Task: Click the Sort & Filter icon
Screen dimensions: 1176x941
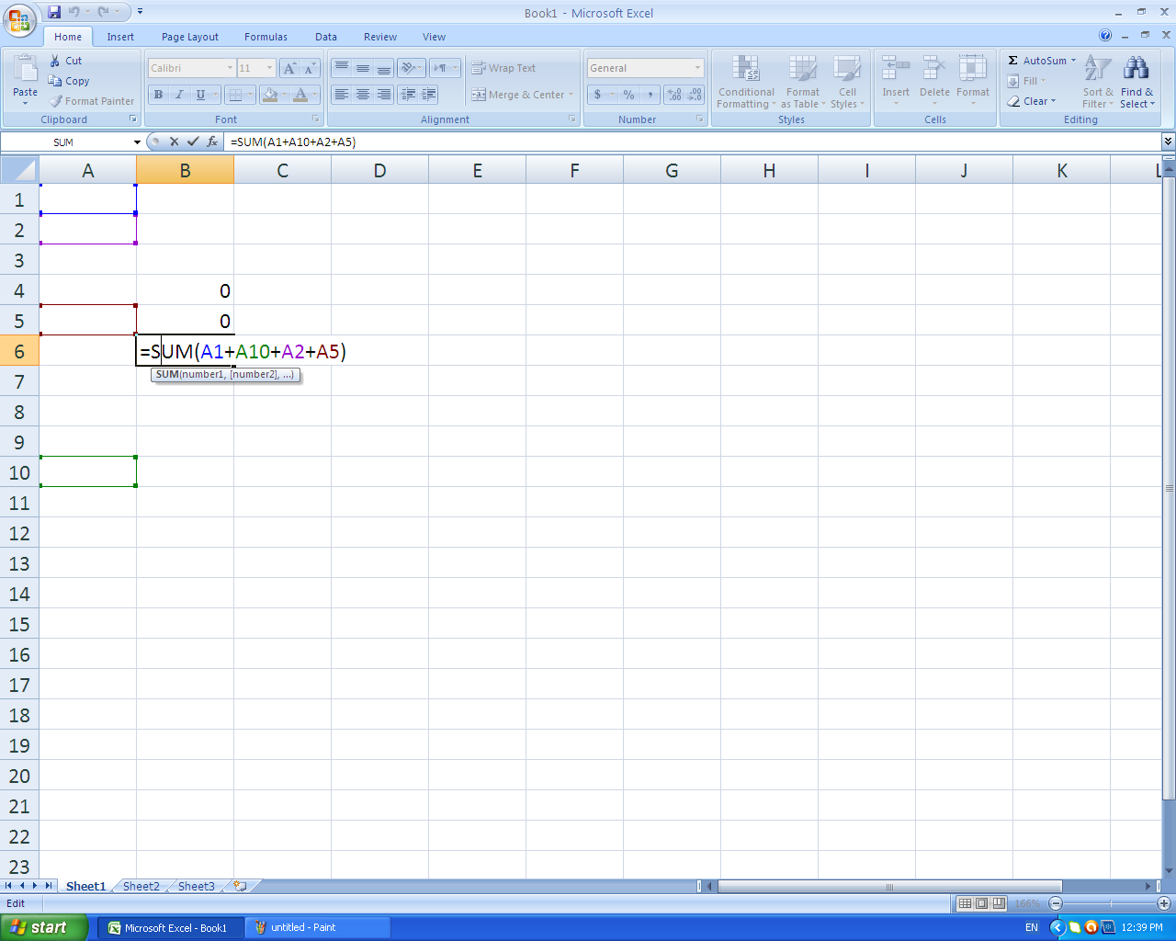Action: coord(1098,69)
